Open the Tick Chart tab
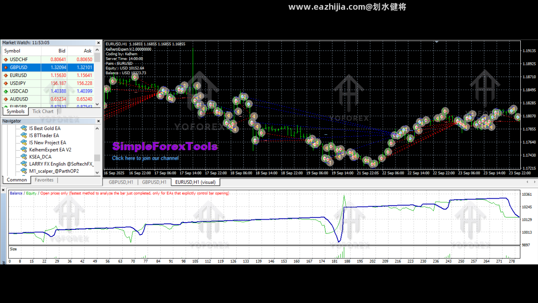Image resolution: width=538 pixels, height=303 pixels. click(x=43, y=112)
